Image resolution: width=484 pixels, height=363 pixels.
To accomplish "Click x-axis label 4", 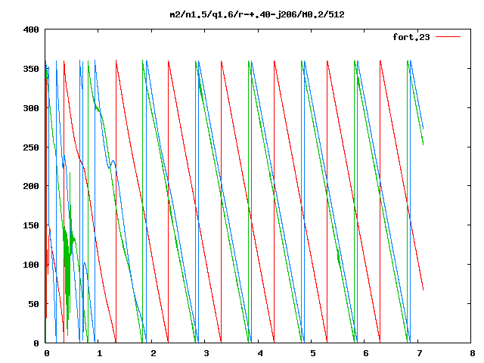I will tap(260, 353).
